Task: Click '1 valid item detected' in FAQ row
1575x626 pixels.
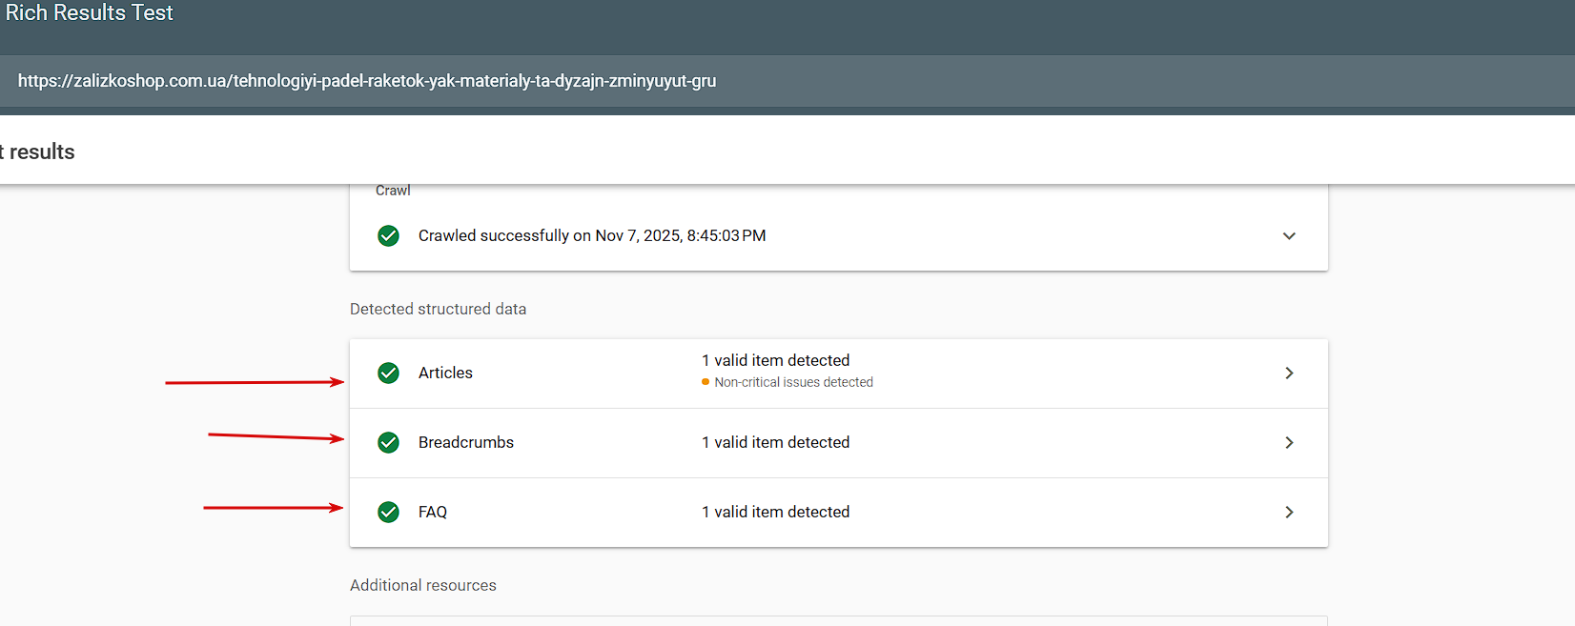Action: 775,512
